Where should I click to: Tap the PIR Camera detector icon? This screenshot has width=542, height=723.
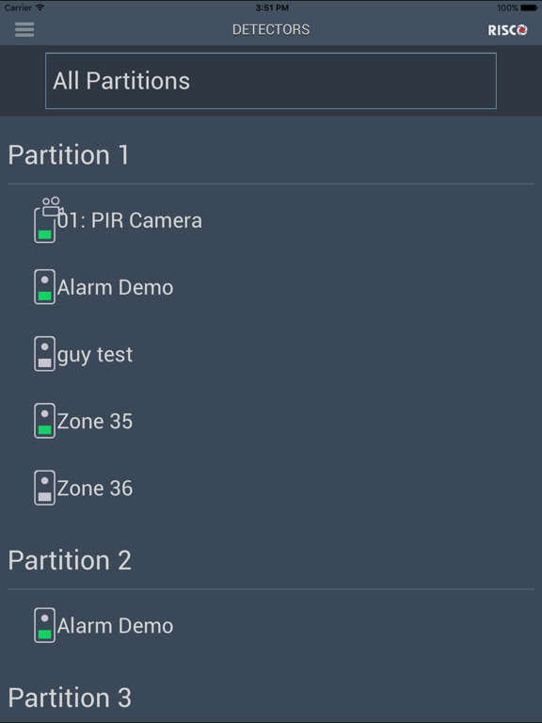click(x=48, y=220)
